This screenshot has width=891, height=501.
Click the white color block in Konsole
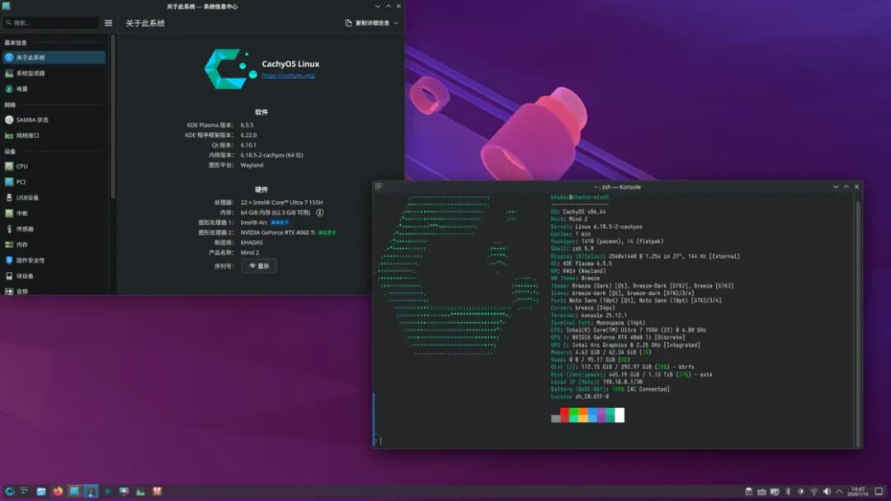click(x=620, y=415)
